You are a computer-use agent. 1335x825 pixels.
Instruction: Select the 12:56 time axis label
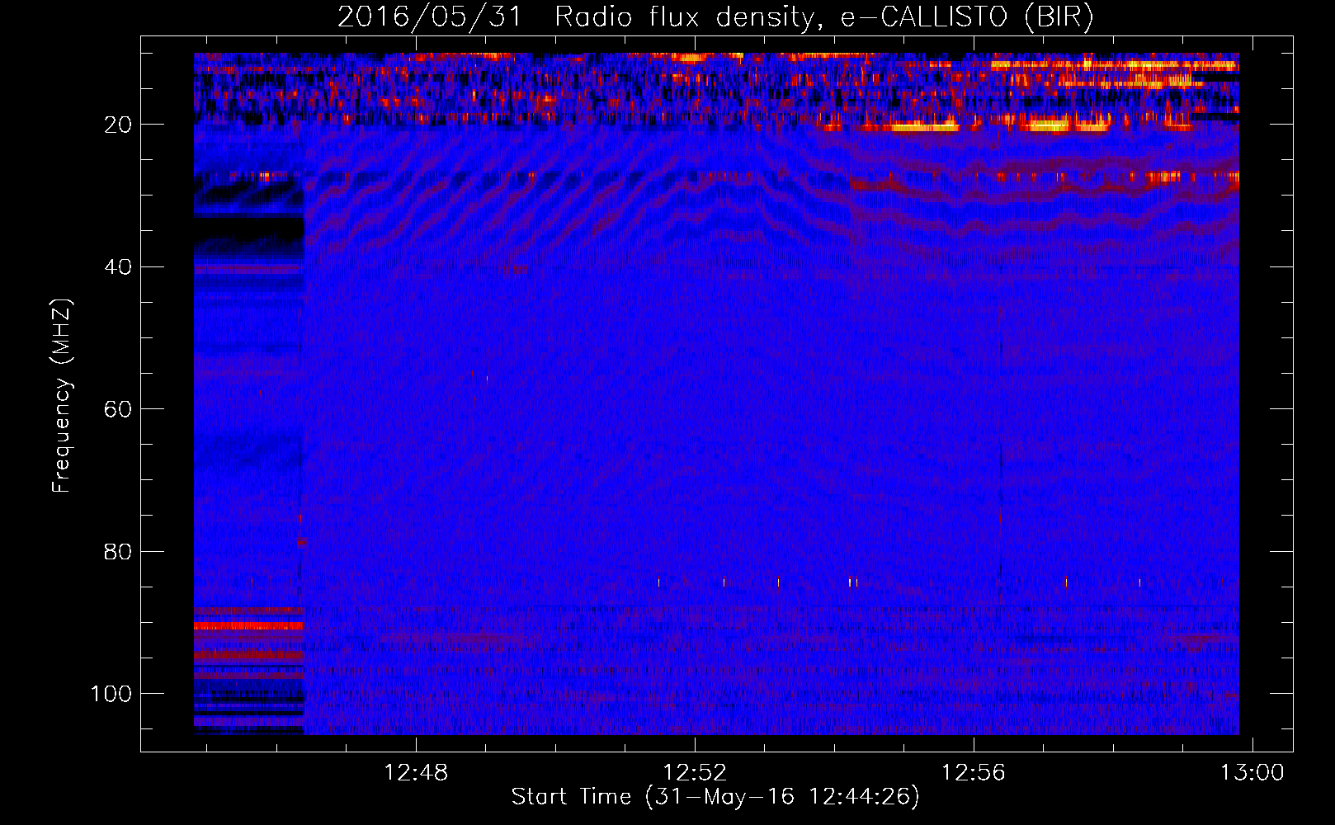(x=974, y=773)
